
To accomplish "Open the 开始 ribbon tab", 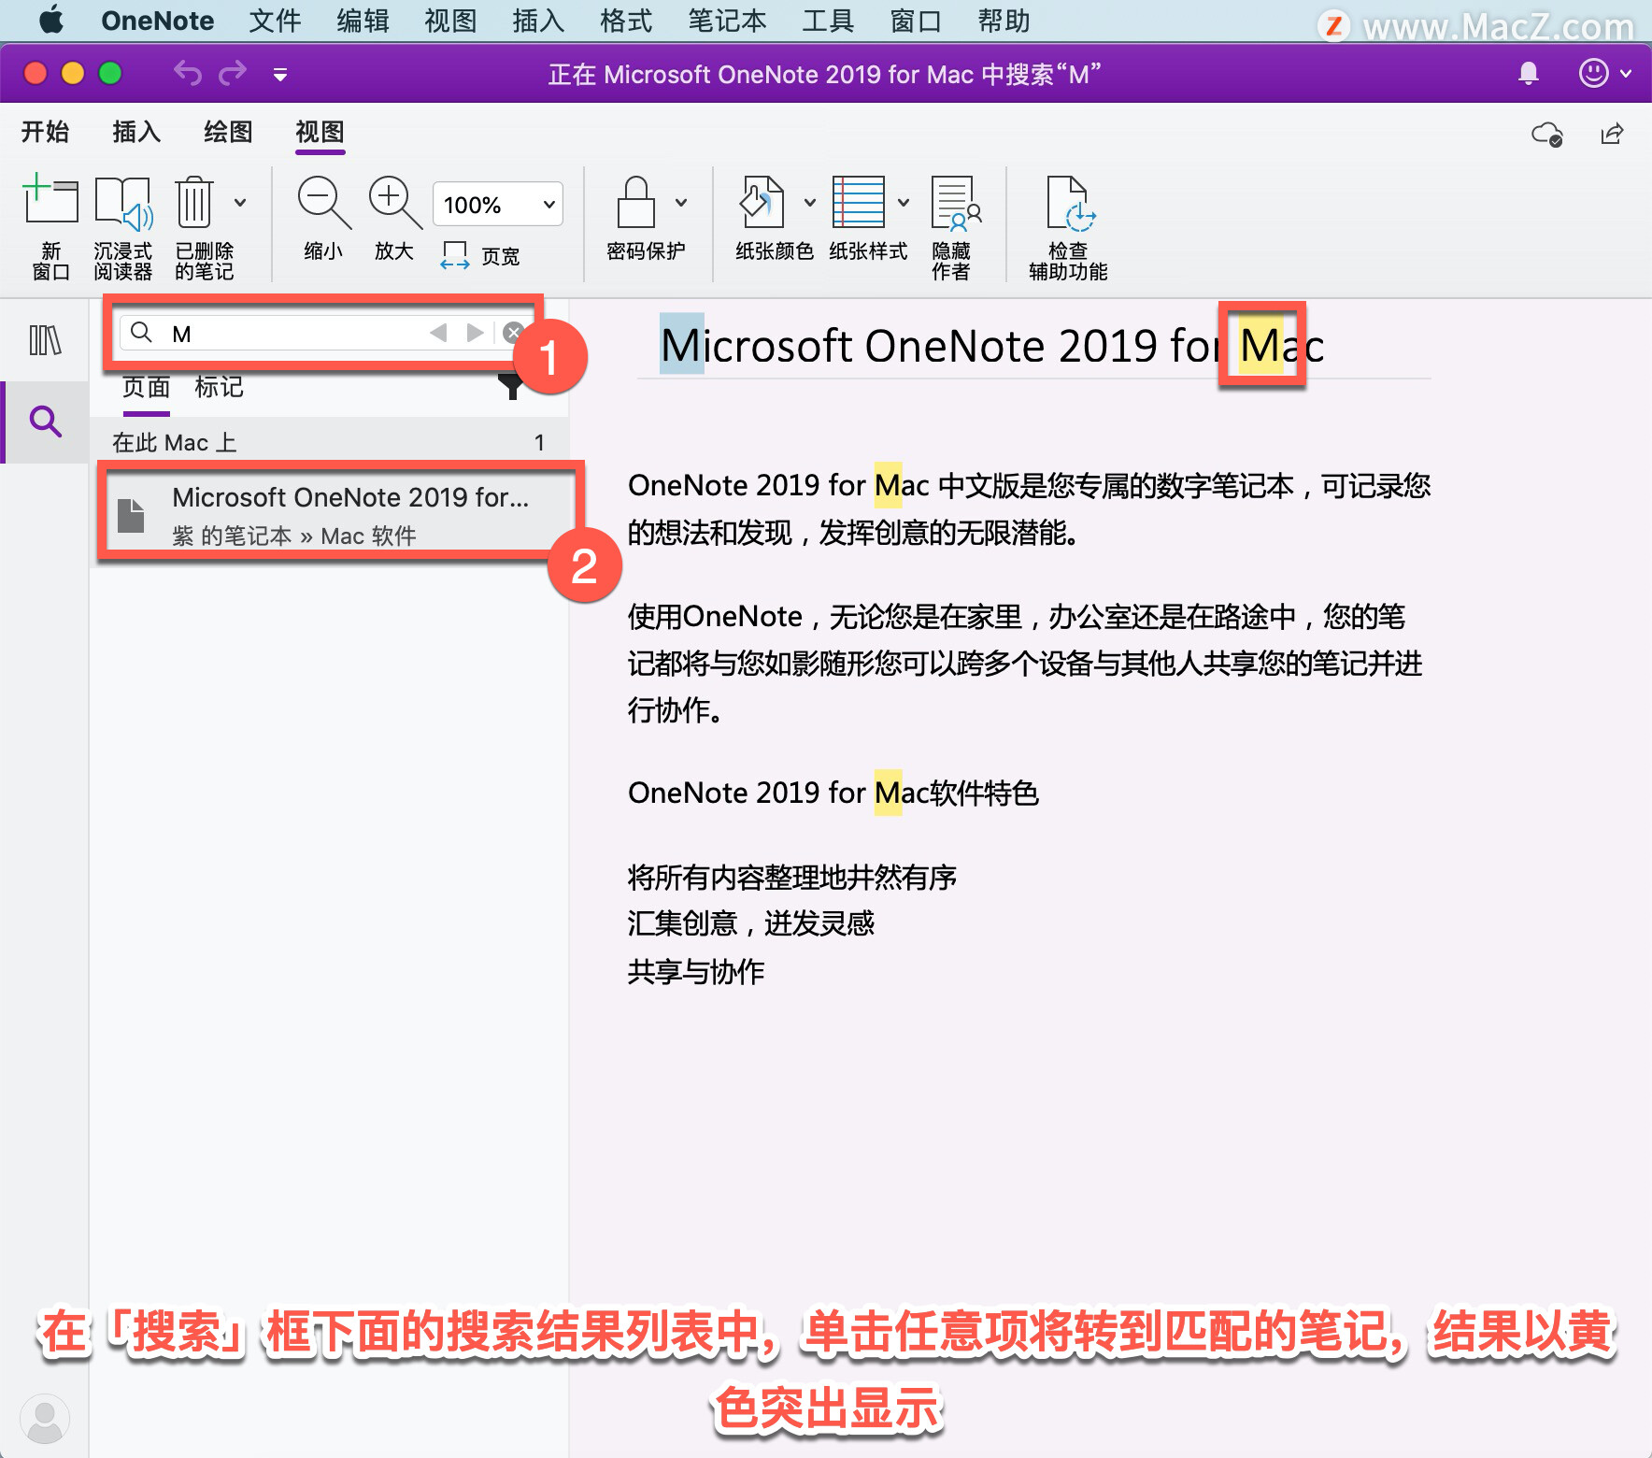I will click(46, 132).
